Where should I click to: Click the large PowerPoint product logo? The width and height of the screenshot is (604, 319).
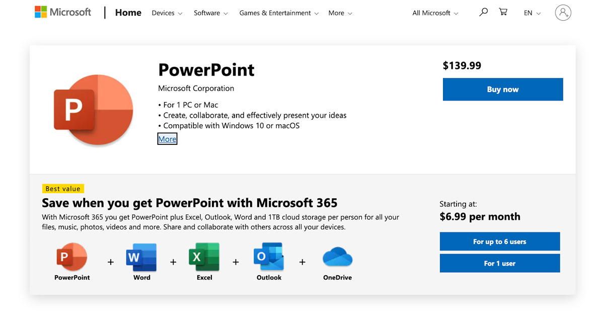pos(94,110)
